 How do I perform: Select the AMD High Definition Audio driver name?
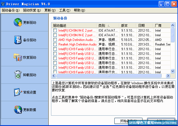(x=77, y=40)
